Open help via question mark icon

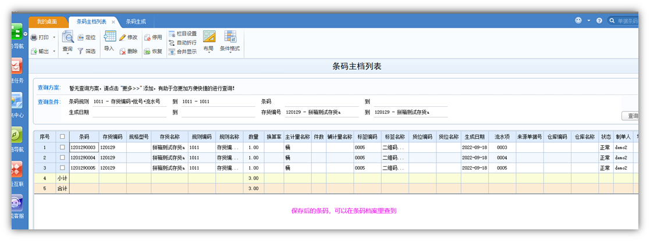(599, 21)
